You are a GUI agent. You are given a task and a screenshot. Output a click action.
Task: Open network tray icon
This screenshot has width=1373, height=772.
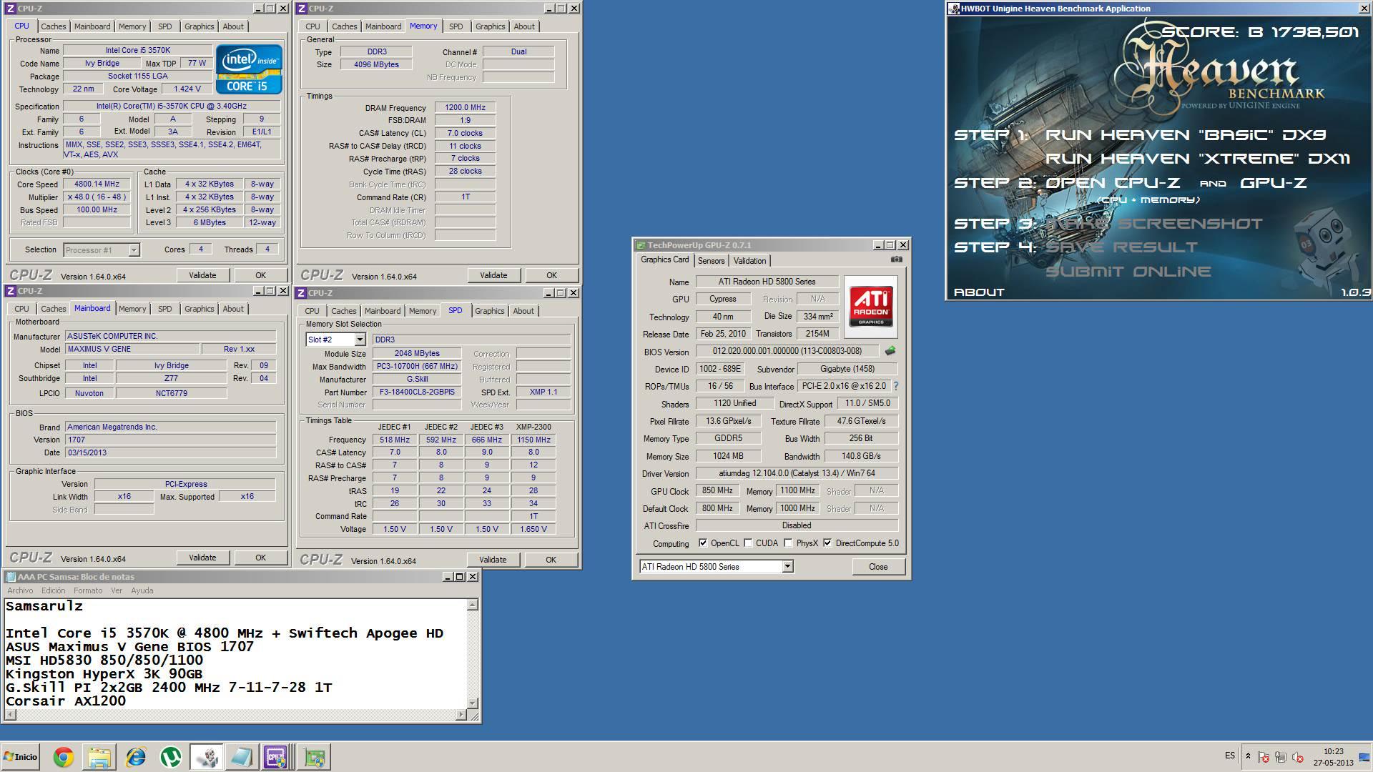[x=1281, y=757]
